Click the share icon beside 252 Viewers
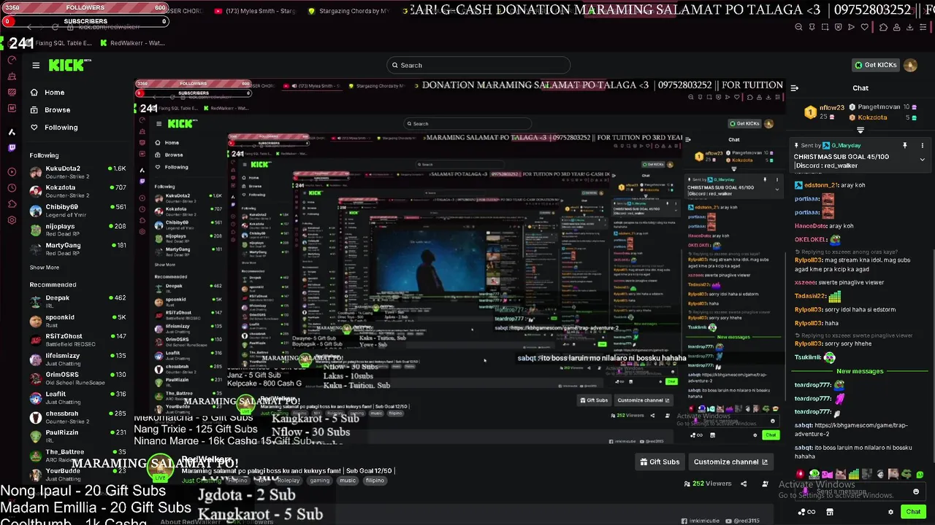The width and height of the screenshot is (935, 525). pyautogui.click(x=744, y=483)
